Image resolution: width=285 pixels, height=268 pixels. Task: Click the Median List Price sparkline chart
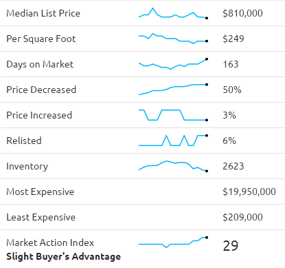point(173,14)
